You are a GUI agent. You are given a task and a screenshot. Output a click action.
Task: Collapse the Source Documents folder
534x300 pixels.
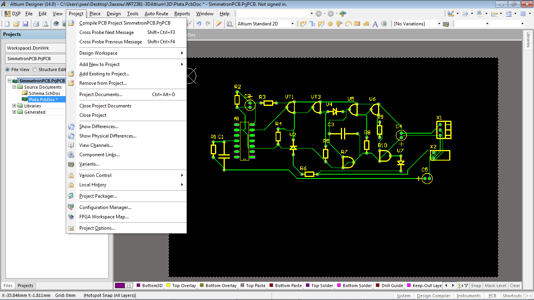click(14, 87)
